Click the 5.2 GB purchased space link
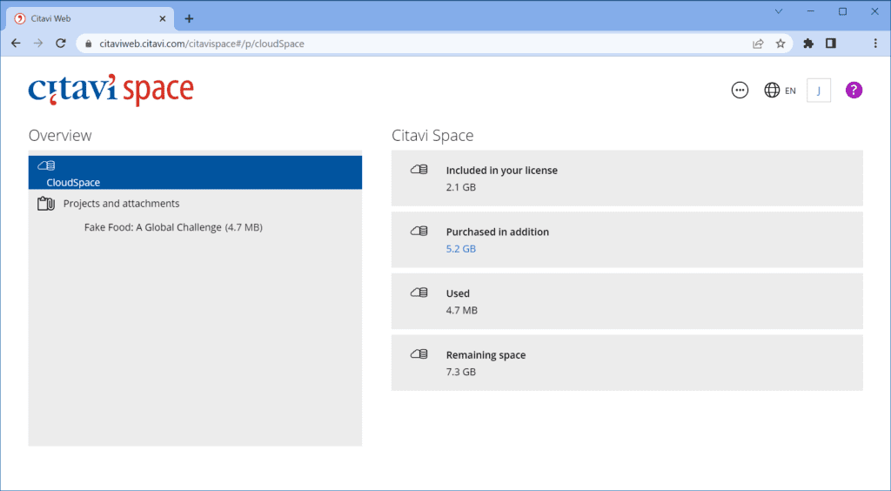This screenshot has width=891, height=491. coord(460,249)
